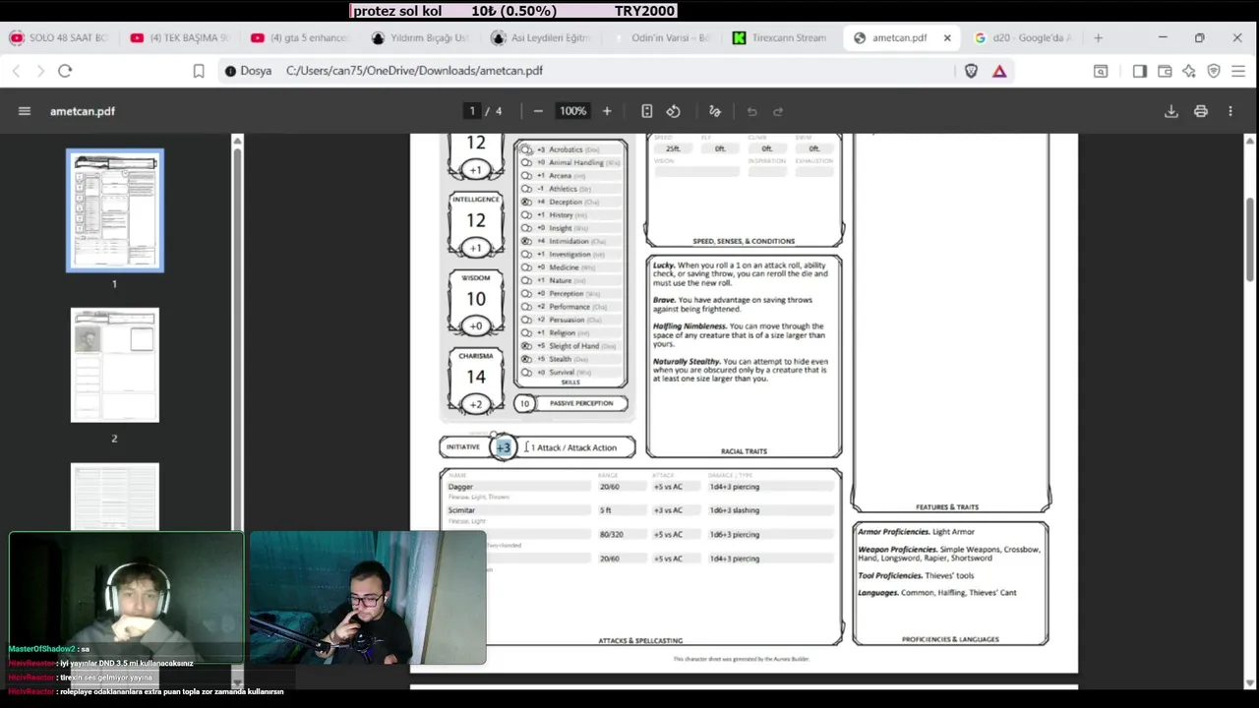The image size is (1259, 708).
Task: Open the Leo AI assistant icon
Action: pyautogui.click(x=1189, y=71)
